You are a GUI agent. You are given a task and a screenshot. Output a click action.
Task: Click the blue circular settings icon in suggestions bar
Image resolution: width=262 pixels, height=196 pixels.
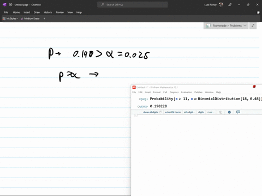[229, 112]
